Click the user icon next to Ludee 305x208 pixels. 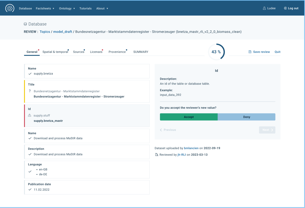tap(264, 8)
